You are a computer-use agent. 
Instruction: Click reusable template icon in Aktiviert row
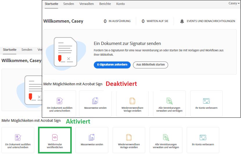129,137
